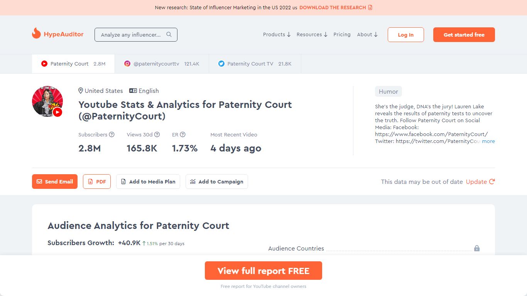The width and height of the screenshot is (527, 296).
Task: Switch to Twitter Paternity Court TV tab
Action: click(255, 64)
